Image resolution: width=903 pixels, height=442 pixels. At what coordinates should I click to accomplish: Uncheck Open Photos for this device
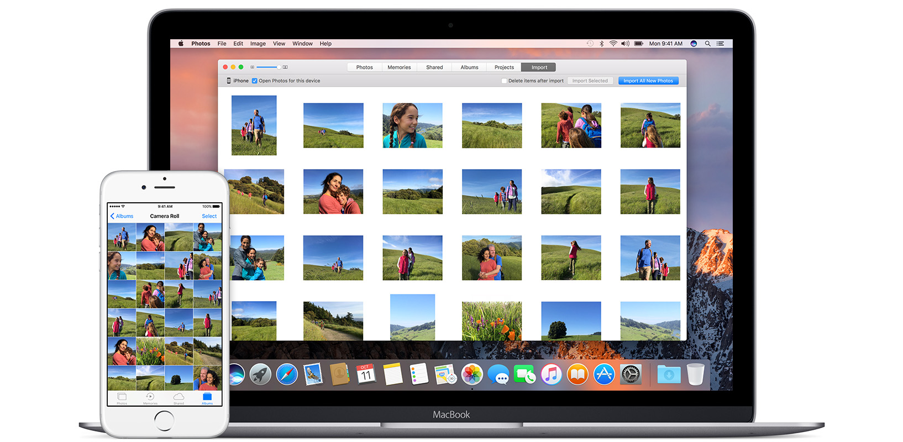tap(255, 81)
